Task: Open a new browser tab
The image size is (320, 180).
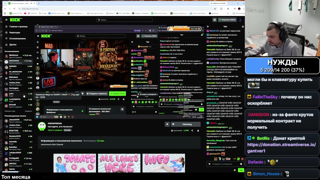Action: [x=39, y=3]
